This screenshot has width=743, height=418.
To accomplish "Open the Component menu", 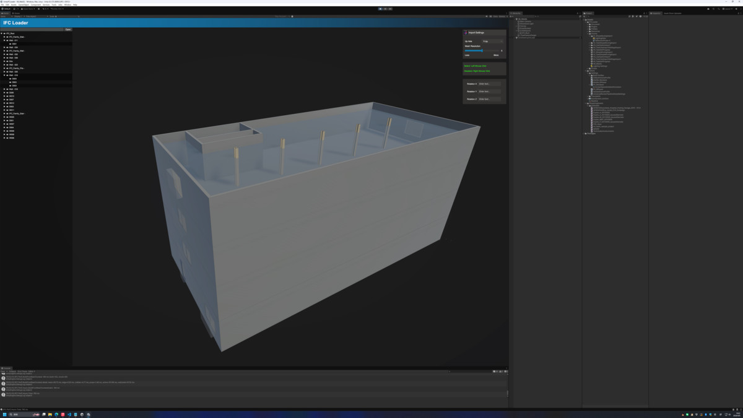I will [x=35, y=5].
